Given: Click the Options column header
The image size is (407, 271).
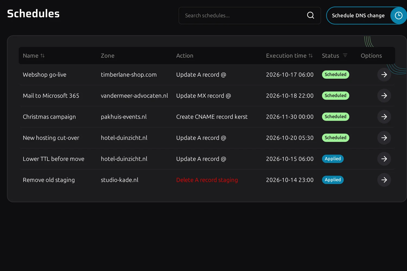Looking at the screenshot, I should [371, 56].
